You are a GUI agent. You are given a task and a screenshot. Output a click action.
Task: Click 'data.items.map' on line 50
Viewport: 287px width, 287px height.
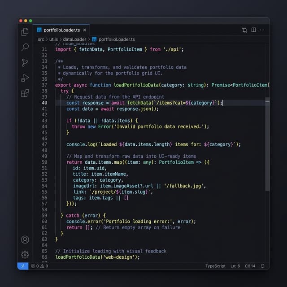(104, 162)
